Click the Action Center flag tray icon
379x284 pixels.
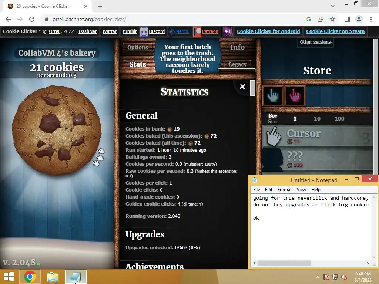pyautogui.click(x=326, y=277)
